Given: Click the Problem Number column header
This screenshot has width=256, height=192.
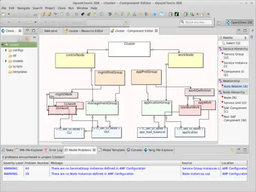Looking at the screenshot, I should [x=37, y=163].
